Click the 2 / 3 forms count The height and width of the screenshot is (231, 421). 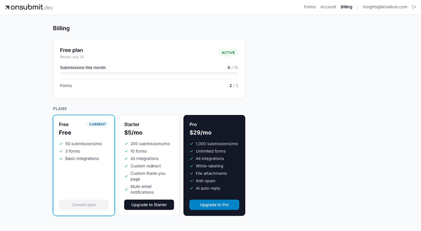(234, 85)
